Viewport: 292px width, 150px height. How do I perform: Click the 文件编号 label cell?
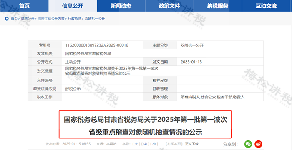[45, 80]
